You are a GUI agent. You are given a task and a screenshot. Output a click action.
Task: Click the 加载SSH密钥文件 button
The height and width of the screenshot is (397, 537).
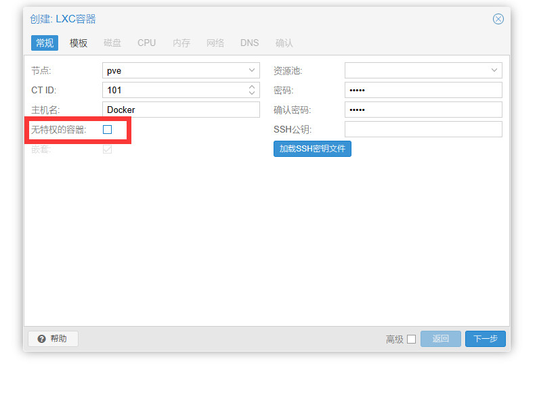coord(312,149)
